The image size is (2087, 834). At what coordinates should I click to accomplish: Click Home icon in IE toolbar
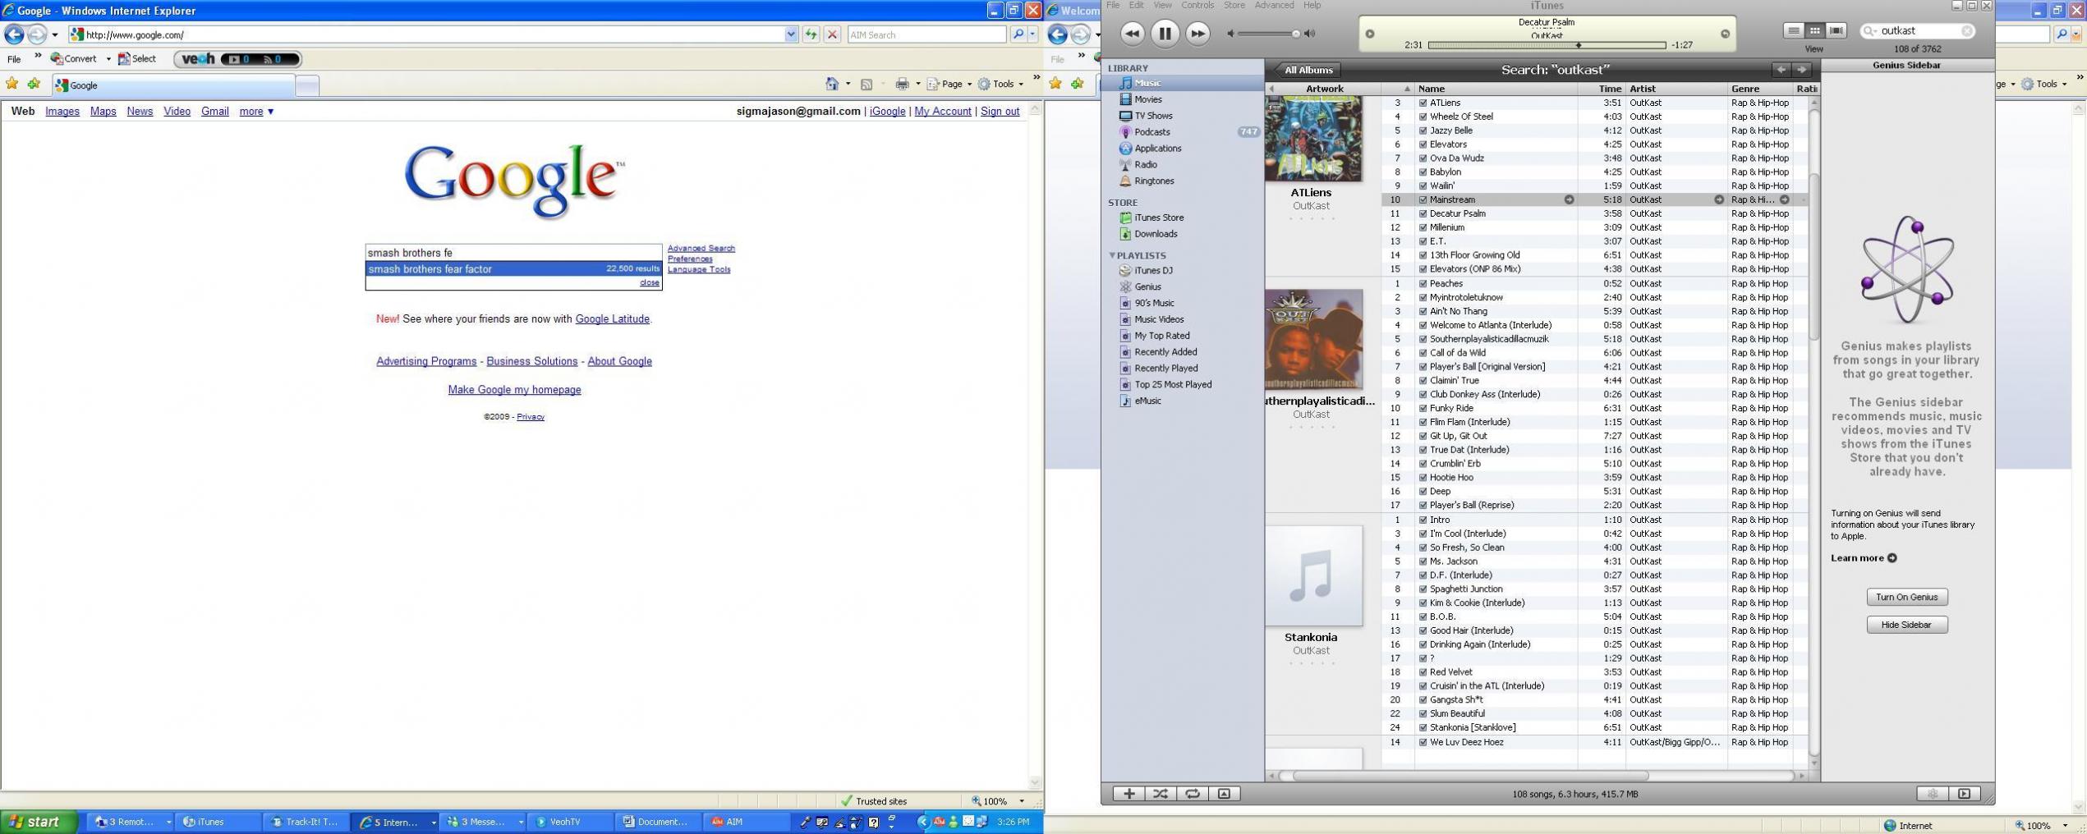tap(832, 84)
